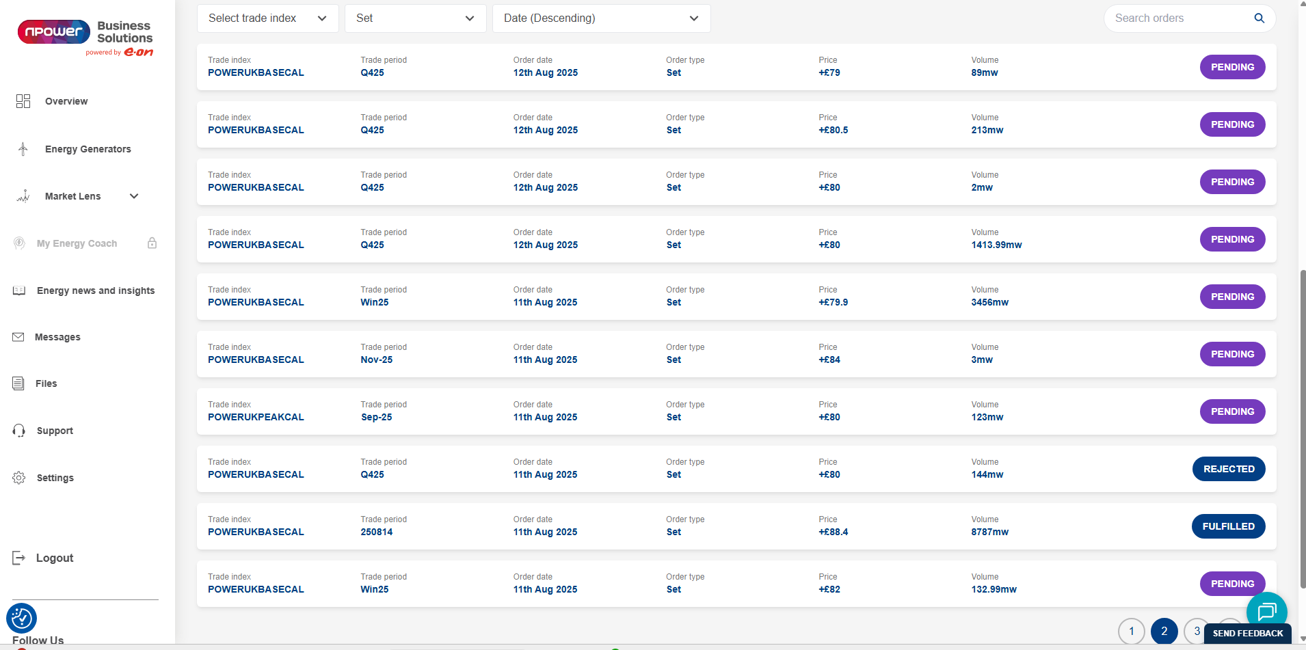Click the Support headset icon
The width and height of the screenshot is (1306, 650).
(x=18, y=431)
